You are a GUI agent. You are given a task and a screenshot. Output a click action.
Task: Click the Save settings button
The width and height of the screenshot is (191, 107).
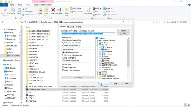(x=77, y=78)
